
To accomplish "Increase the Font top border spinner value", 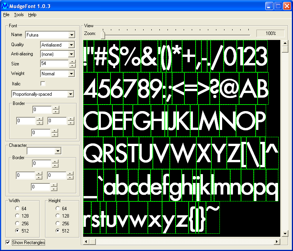I will pyautogui.click(x=56, y=108).
